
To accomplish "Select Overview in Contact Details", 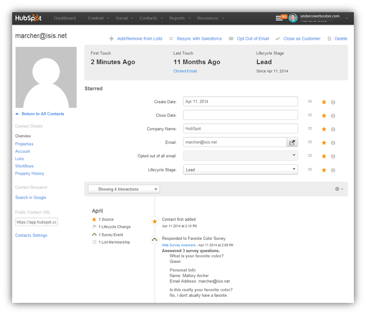I will (x=23, y=136).
